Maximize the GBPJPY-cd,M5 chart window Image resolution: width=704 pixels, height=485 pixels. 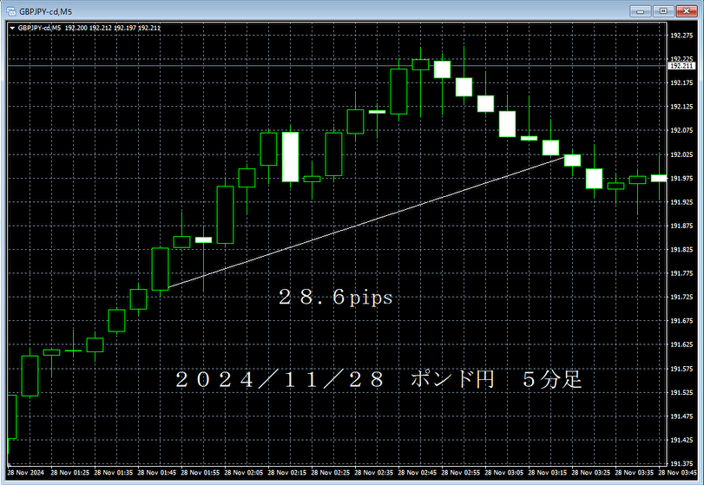point(663,11)
